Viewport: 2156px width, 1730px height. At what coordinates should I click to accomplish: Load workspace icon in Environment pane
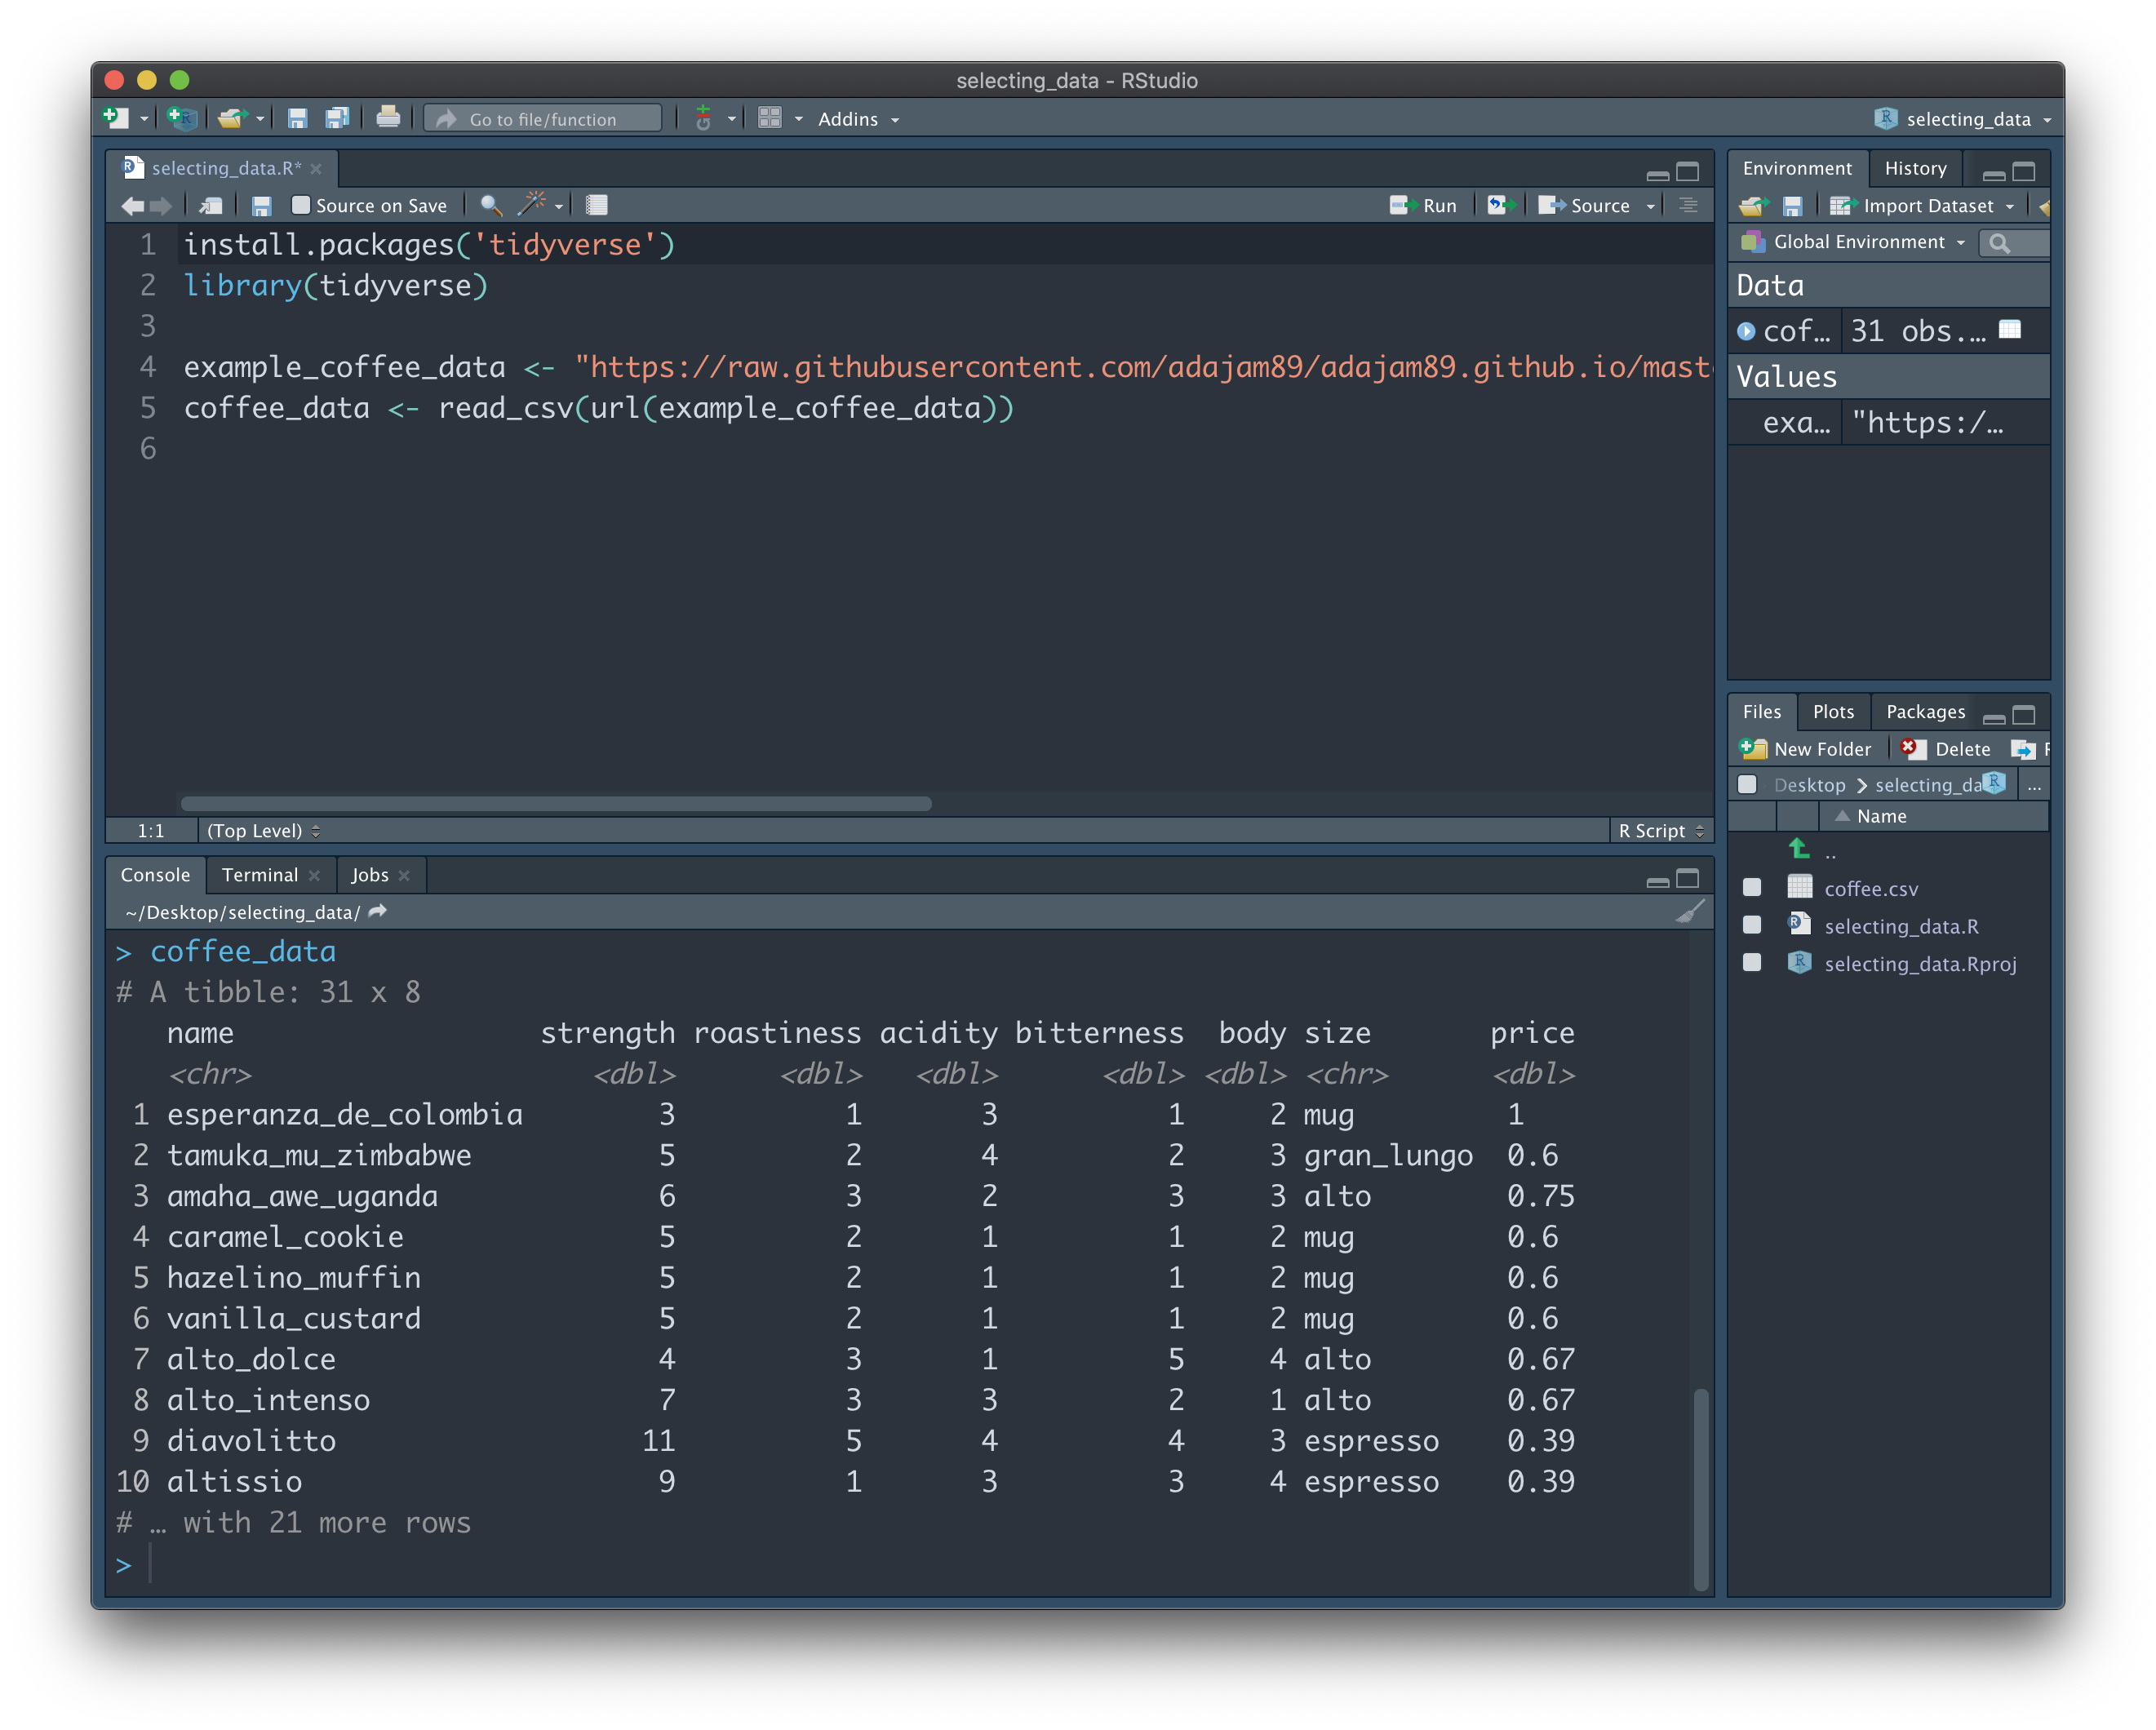click(1753, 206)
